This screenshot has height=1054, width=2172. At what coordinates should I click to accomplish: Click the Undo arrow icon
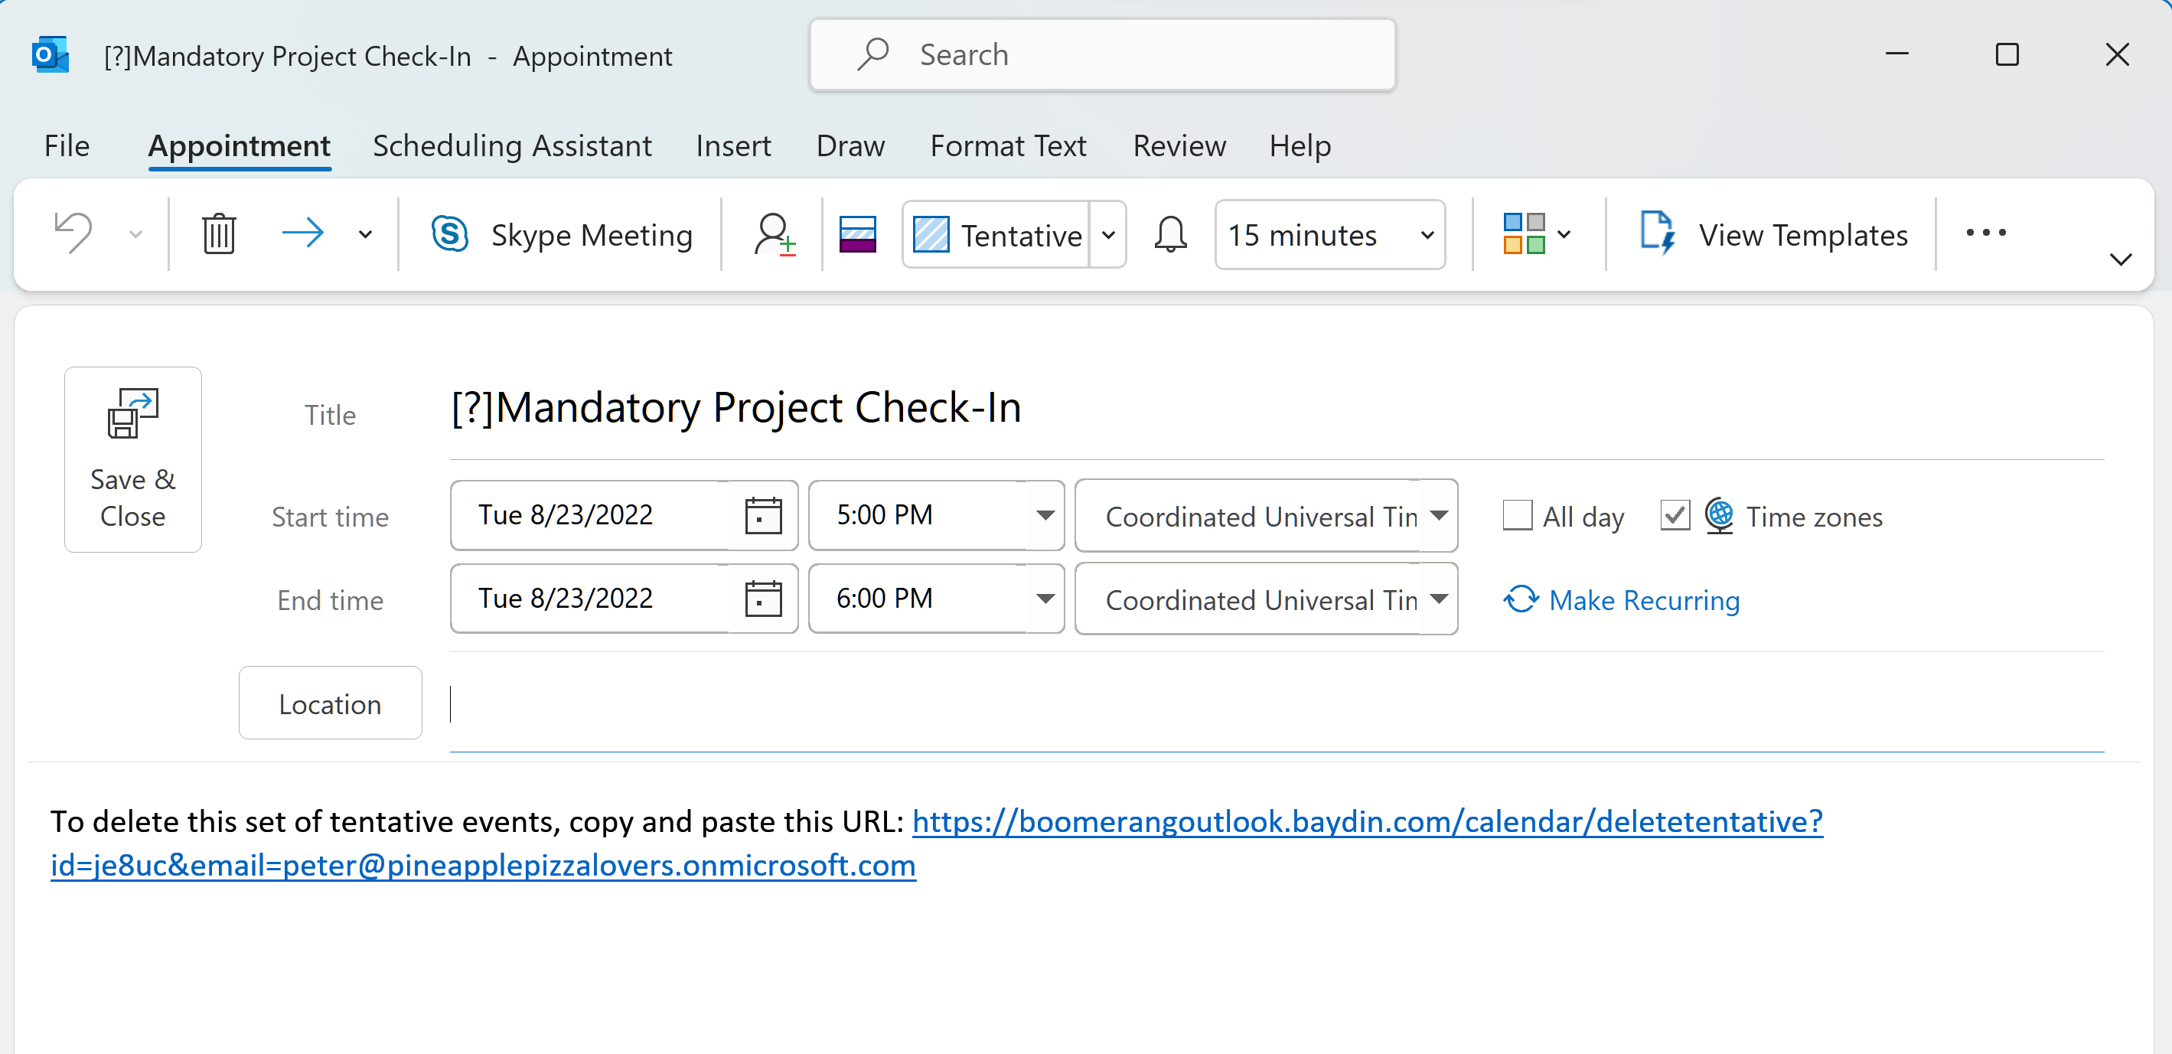pyautogui.click(x=73, y=233)
